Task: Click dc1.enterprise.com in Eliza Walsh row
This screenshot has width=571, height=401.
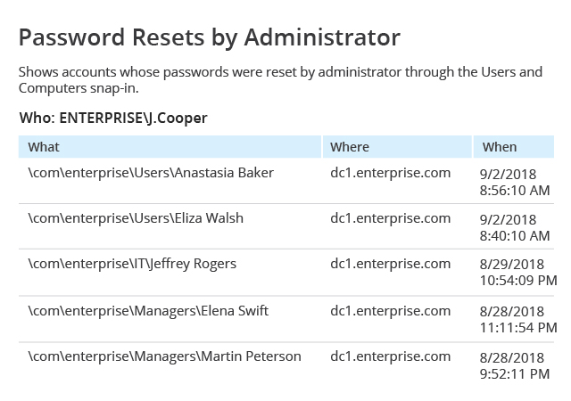Action: coord(391,218)
